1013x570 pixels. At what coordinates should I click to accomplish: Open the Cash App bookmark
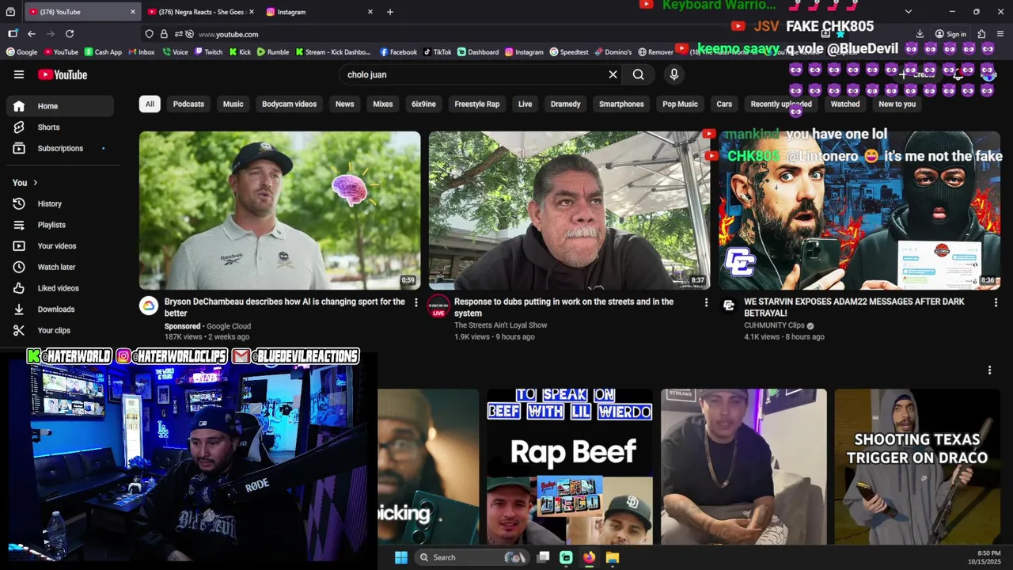102,52
